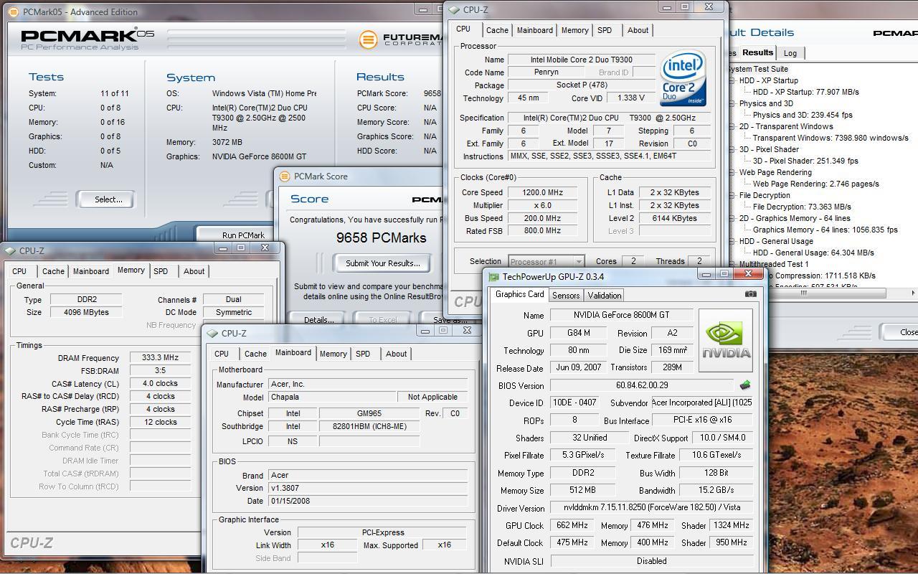
Task: Click the 9658 PCMarks score text
Action: click(382, 237)
